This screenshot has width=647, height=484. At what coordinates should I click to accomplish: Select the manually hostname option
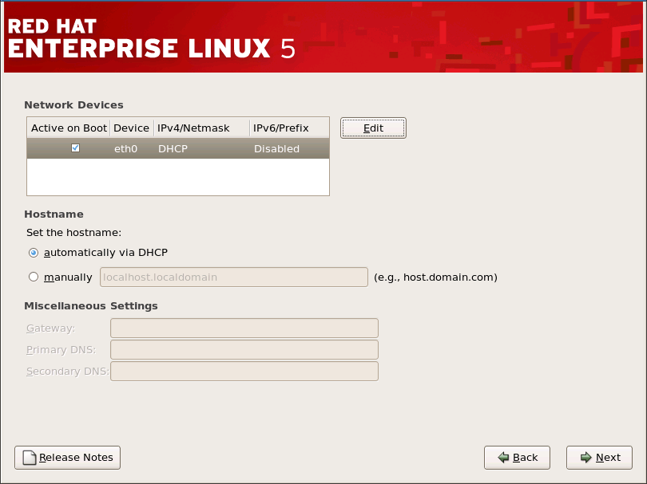pyautogui.click(x=34, y=277)
